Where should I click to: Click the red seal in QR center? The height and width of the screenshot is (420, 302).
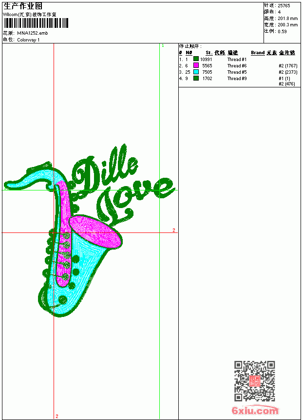254,381
